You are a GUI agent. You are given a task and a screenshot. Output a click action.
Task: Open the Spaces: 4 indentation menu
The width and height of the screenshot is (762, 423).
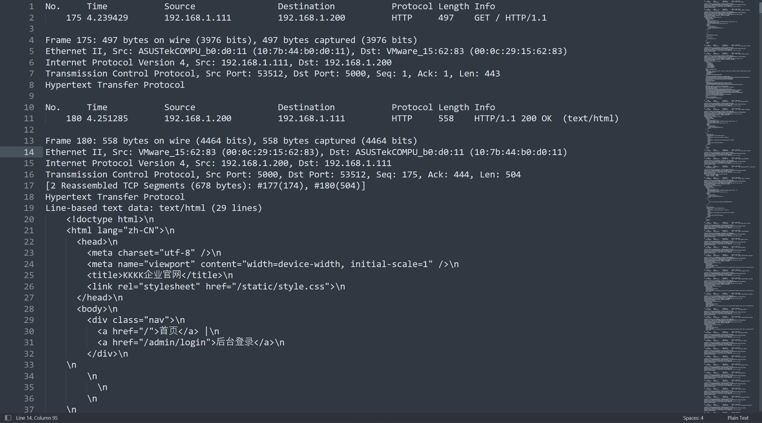pos(693,418)
